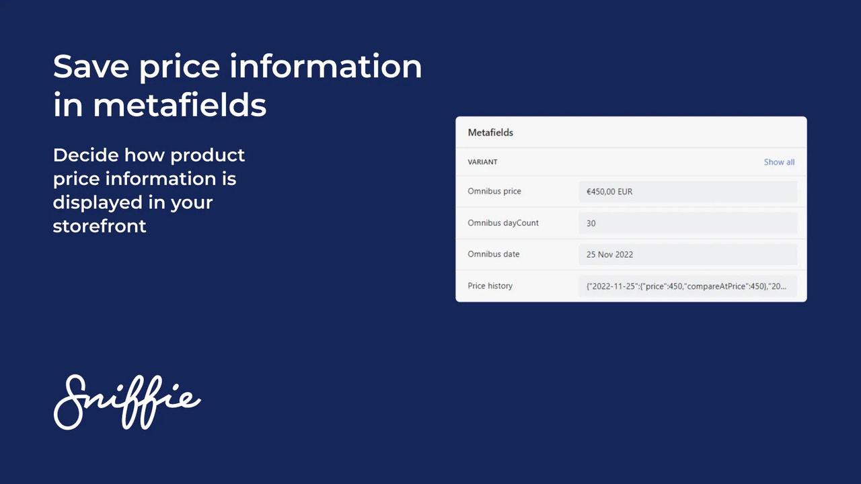861x484 pixels.
Task: Open the Omnibus price field
Action: pos(687,192)
